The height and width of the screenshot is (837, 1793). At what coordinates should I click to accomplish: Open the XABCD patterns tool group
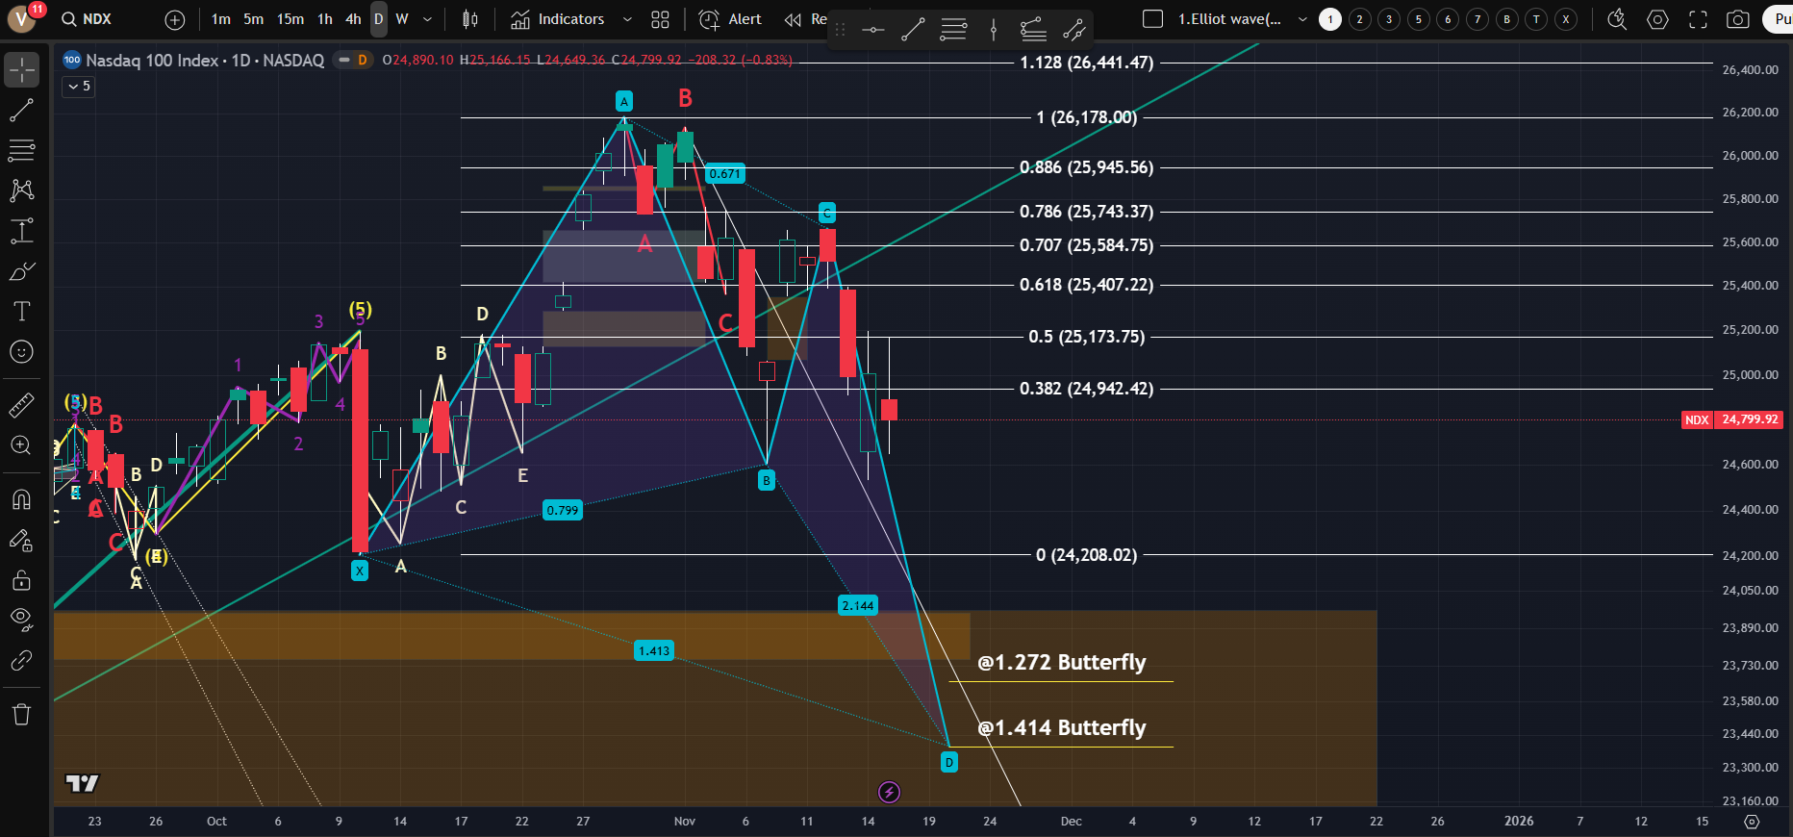(21, 190)
